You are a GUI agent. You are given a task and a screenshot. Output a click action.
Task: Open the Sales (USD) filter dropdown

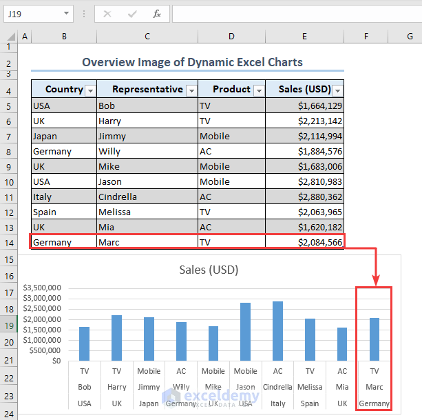click(337, 90)
